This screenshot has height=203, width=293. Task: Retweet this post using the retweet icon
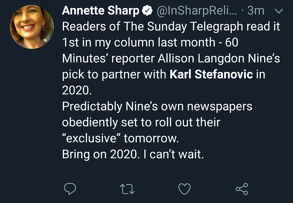point(127,189)
